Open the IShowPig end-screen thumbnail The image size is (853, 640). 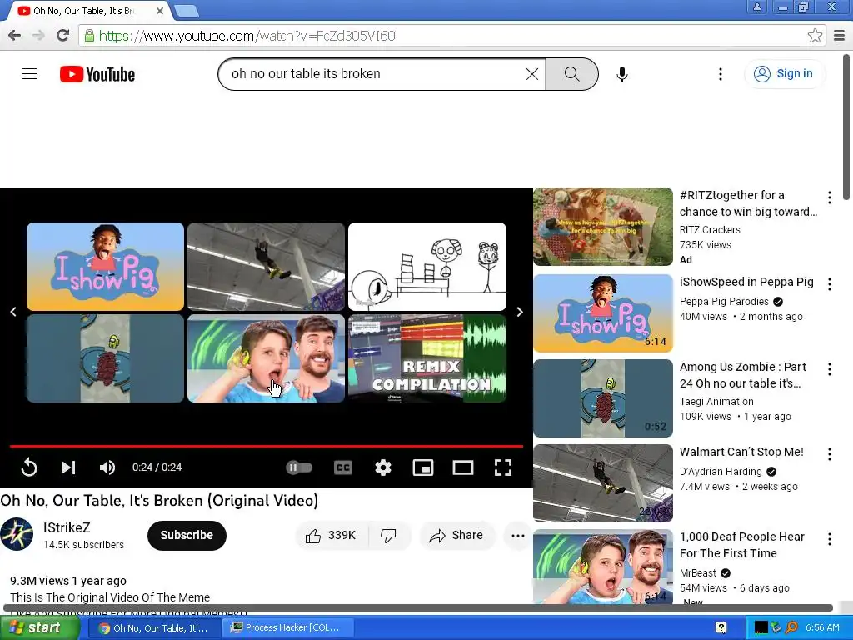[105, 267]
